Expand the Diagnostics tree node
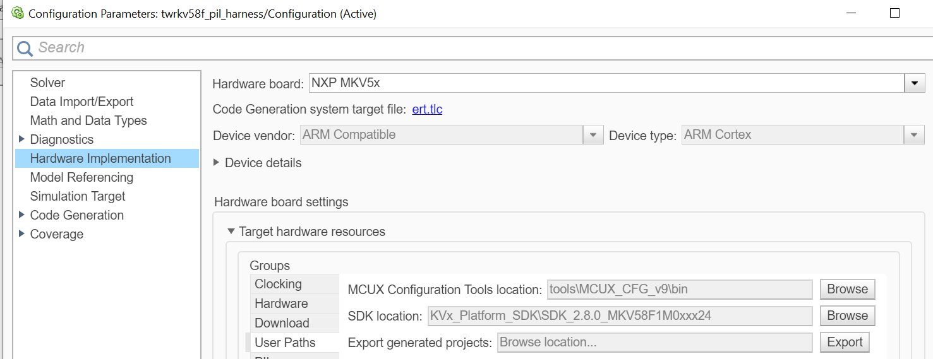 tap(22, 139)
